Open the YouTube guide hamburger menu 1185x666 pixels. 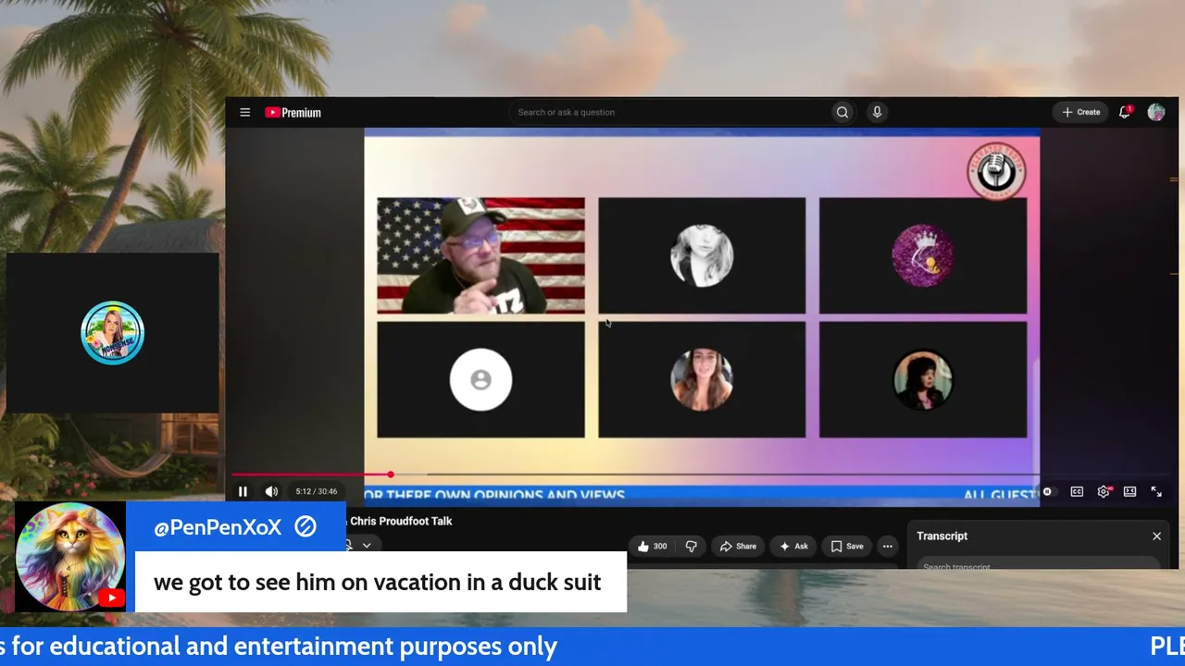pyautogui.click(x=244, y=113)
